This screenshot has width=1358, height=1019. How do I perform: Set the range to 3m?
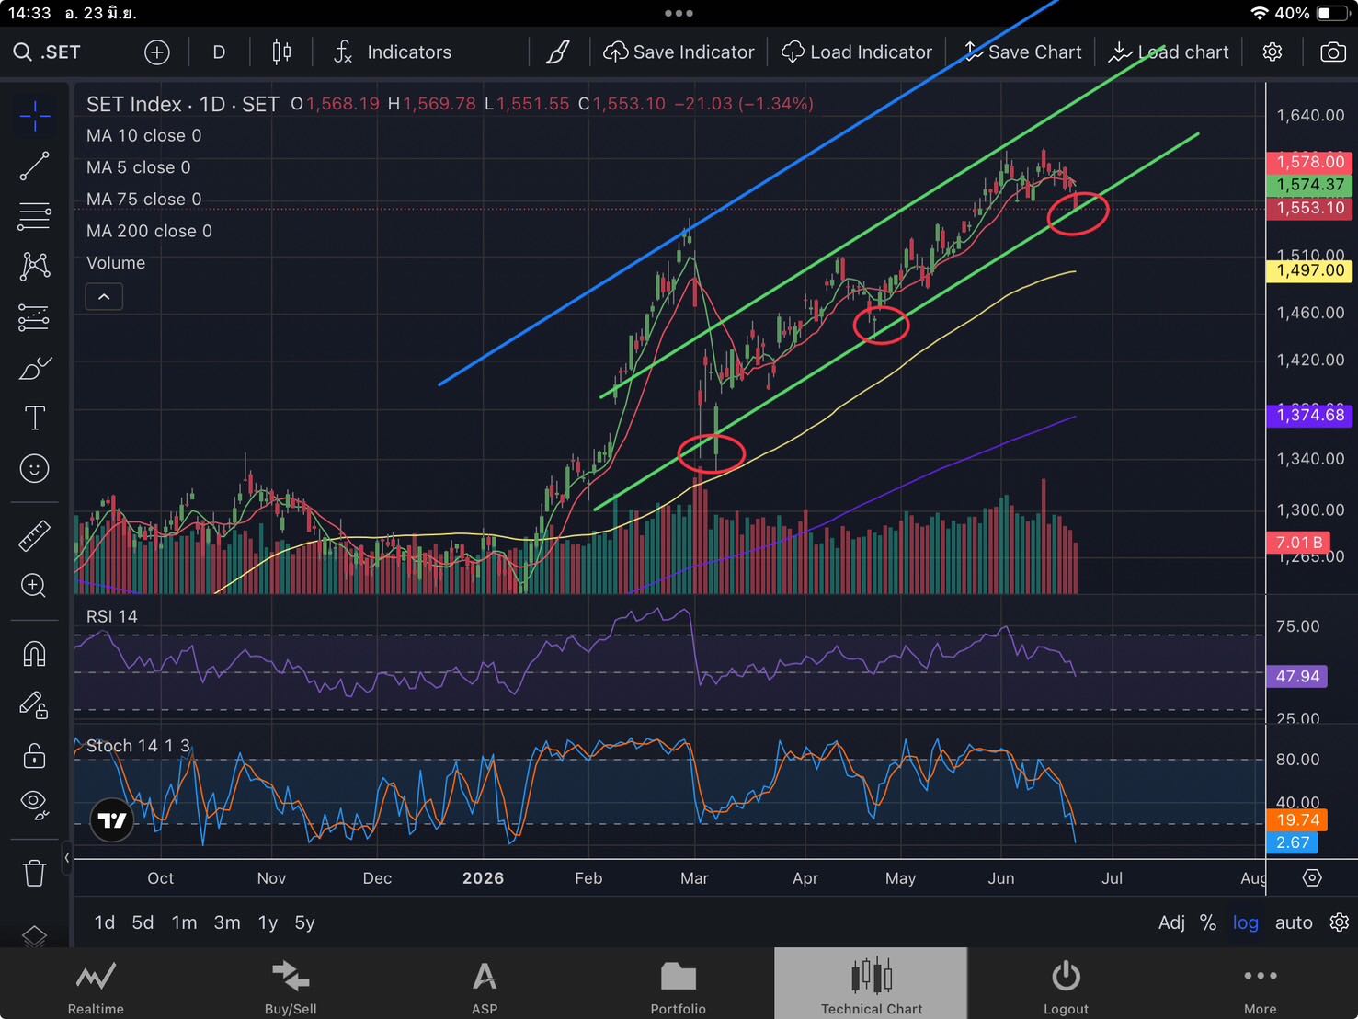227,922
